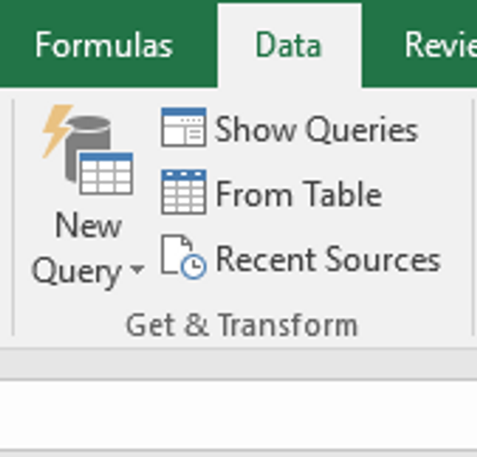Select the Data ribbon tab
This screenshot has width=477, height=457.
(x=290, y=45)
